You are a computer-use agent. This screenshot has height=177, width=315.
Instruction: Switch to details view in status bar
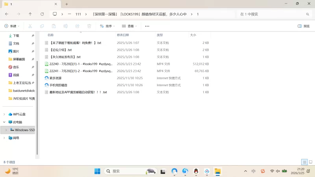click(x=304, y=162)
